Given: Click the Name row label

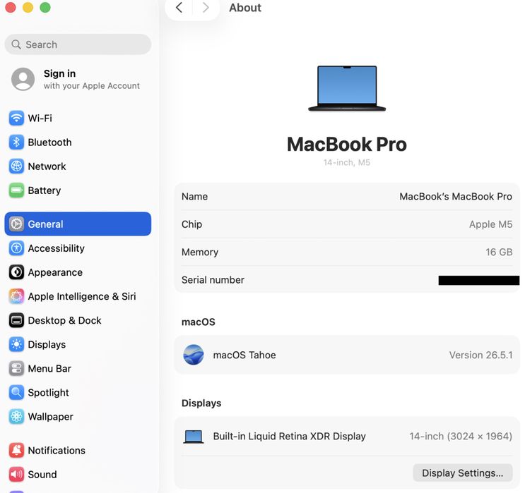Looking at the screenshot, I should (x=194, y=196).
